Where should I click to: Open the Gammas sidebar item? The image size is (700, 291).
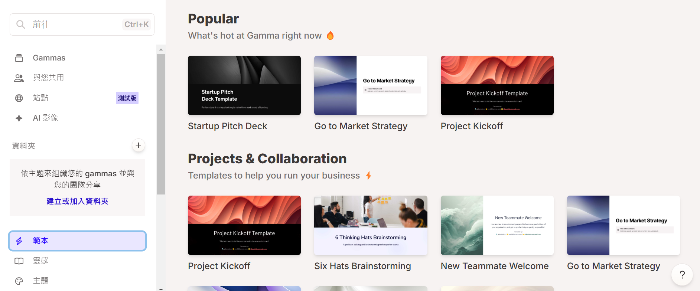(49, 58)
